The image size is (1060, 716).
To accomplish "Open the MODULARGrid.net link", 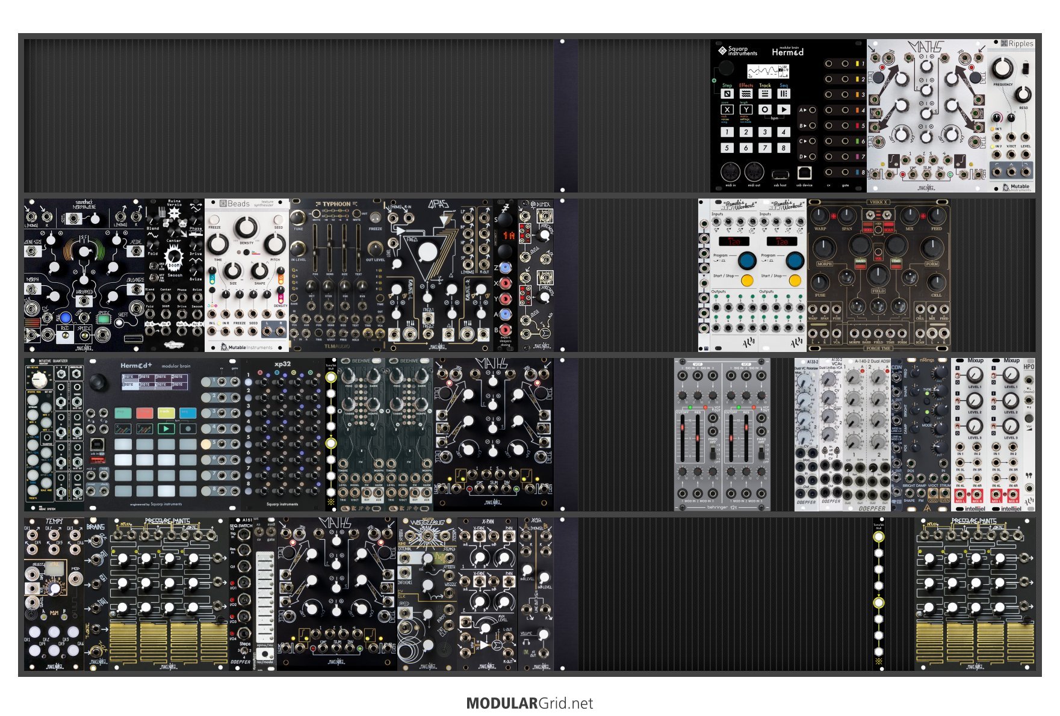I will click(530, 703).
